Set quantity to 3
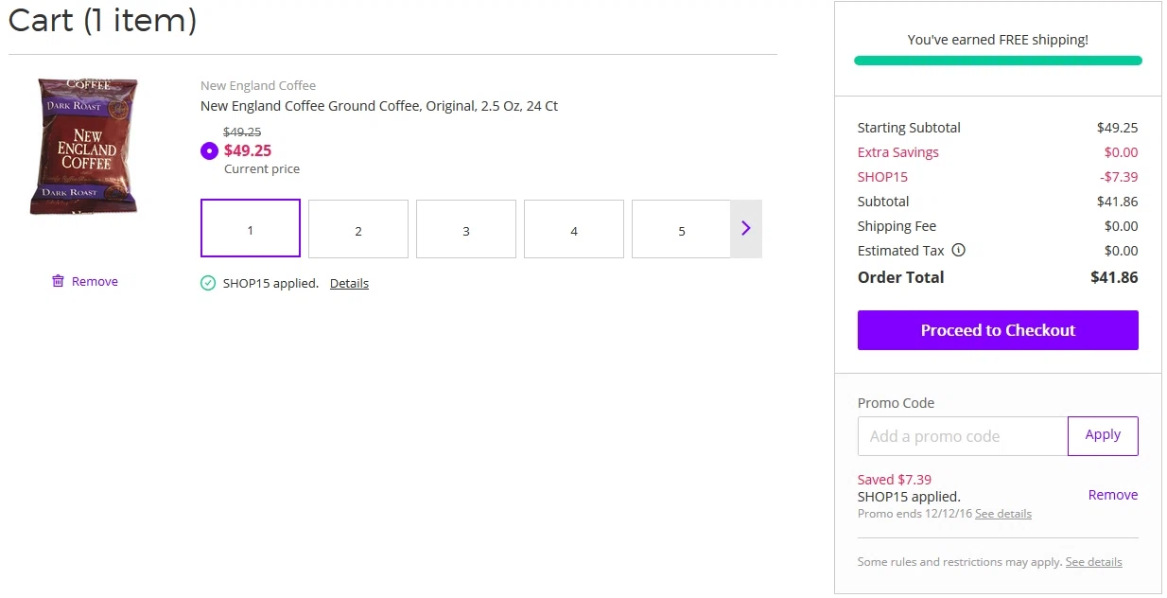Screen dimensions: 1167x598 coord(466,228)
